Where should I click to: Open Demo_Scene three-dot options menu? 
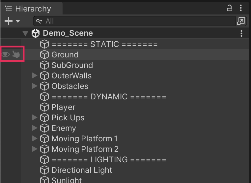[x=241, y=33]
